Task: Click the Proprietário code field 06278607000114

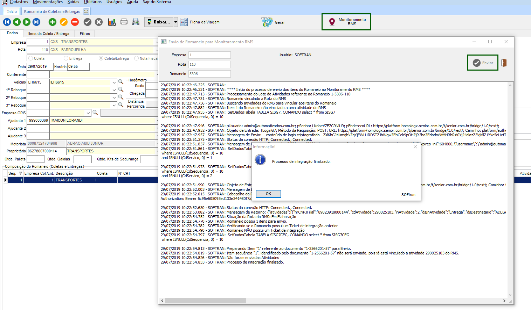Action: (46, 151)
